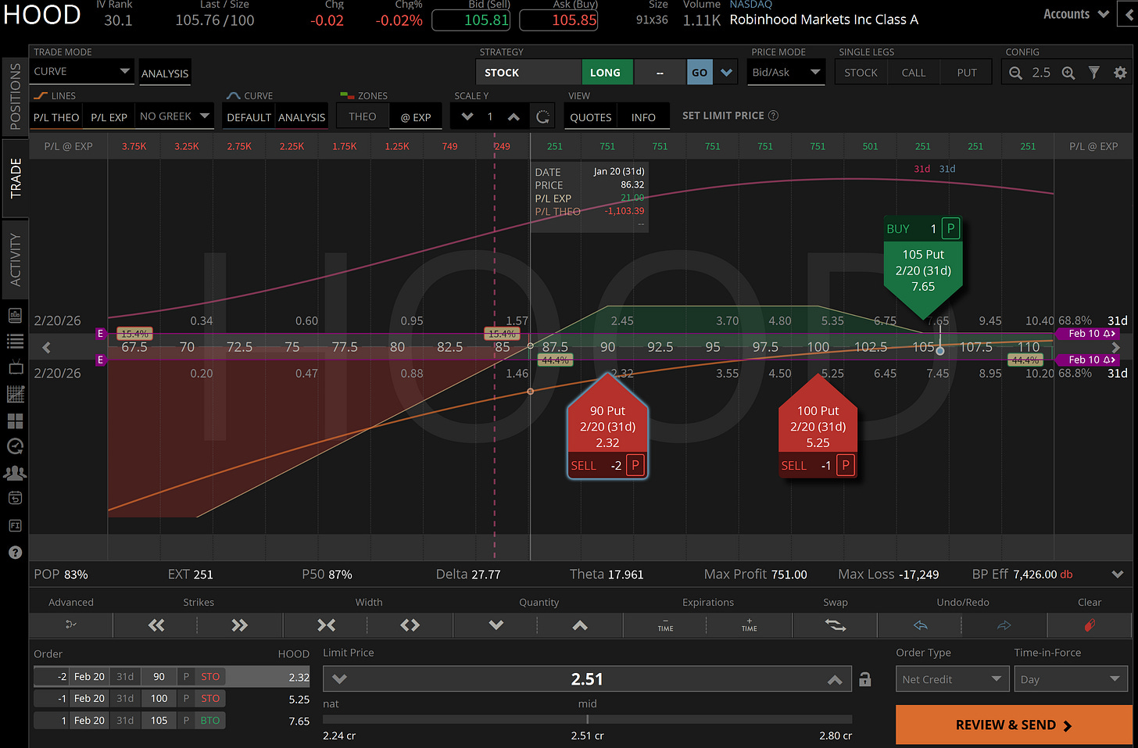
Task: Lock the limit price
Action: coord(865,679)
